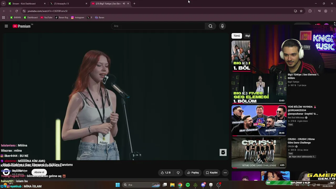Open Task View on the taskbar
Image resolution: width=336 pixels, height=189 pixels.
click(165, 185)
